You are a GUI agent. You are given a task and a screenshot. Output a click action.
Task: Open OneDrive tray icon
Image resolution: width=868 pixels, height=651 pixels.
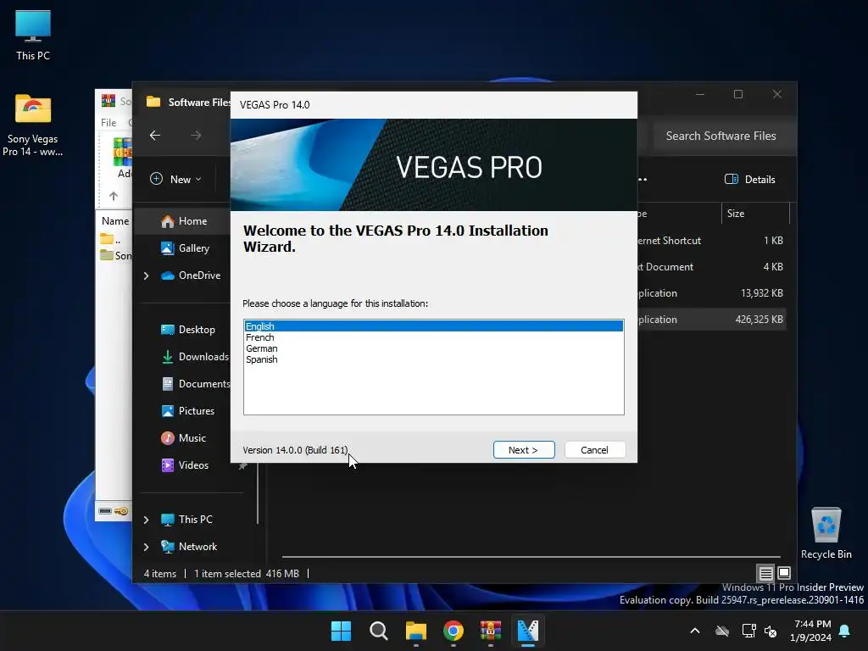(x=722, y=631)
